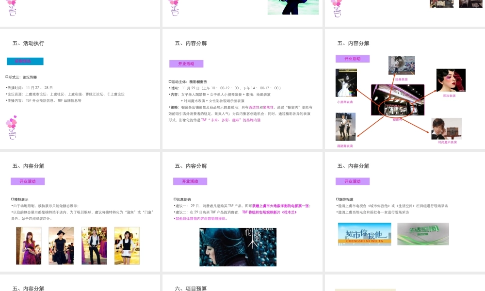Select the slide titled 五、活动执行
Screen dimensions: 485x291
click(x=80, y=89)
